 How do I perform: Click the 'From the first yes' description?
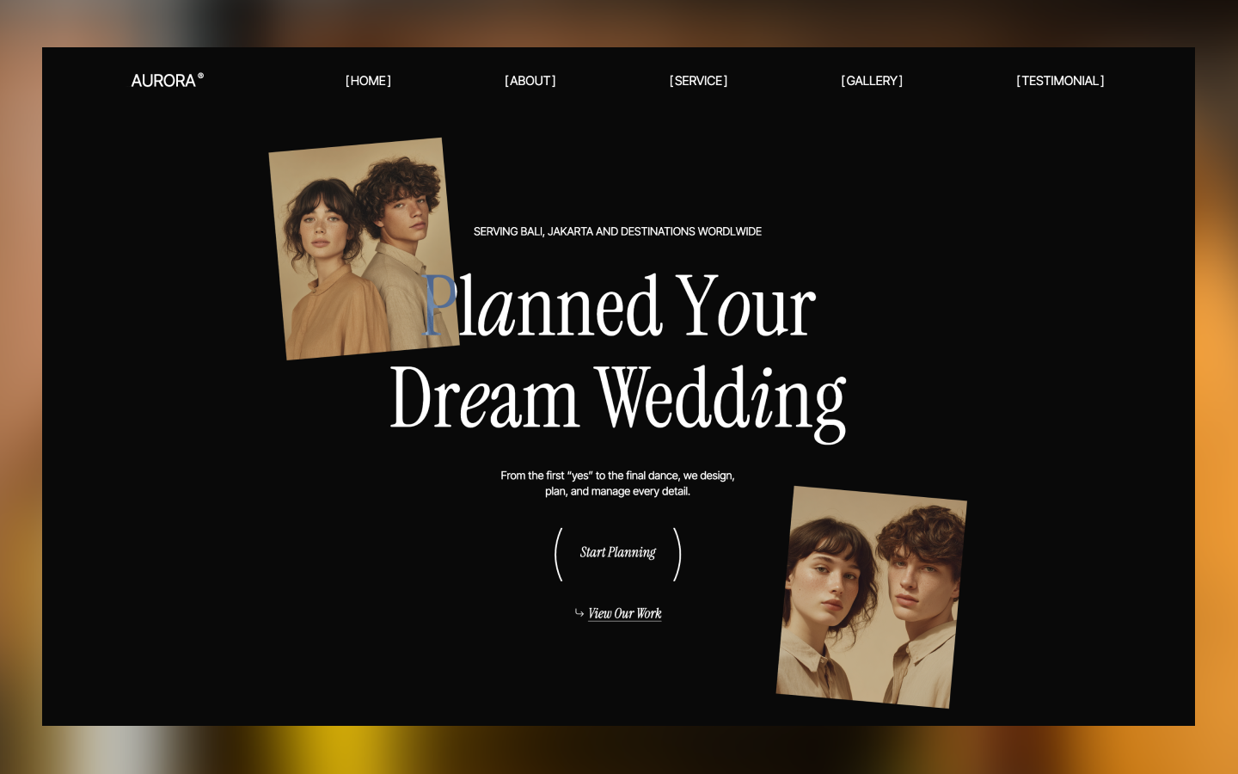click(617, 483)
